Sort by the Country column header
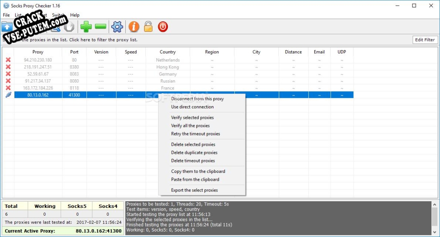440x237 pixels. (167, 52)
